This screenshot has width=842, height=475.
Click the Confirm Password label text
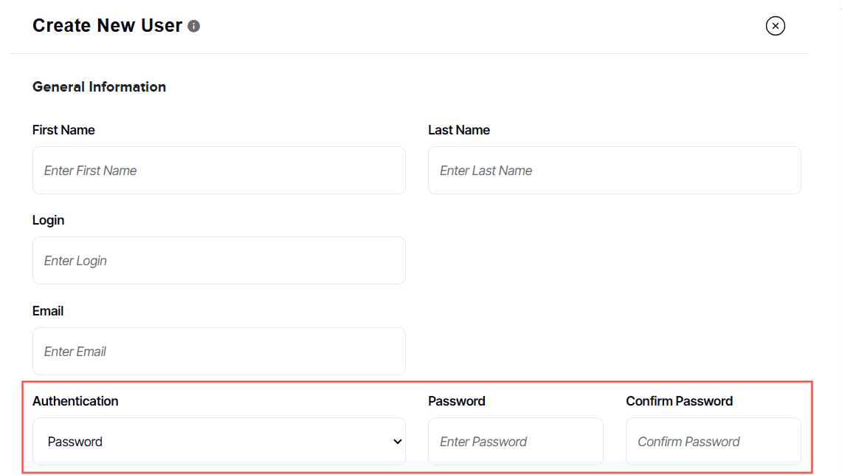[x=679, y=401]
